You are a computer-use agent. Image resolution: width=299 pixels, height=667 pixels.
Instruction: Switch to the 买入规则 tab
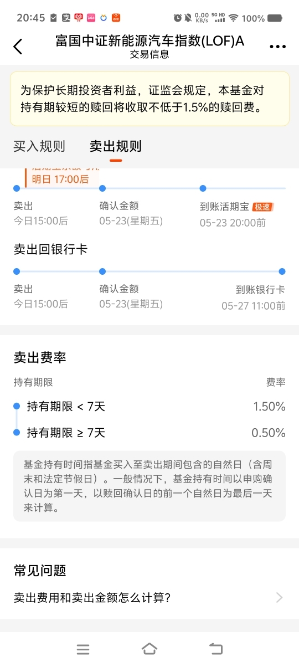click(39, 146)
